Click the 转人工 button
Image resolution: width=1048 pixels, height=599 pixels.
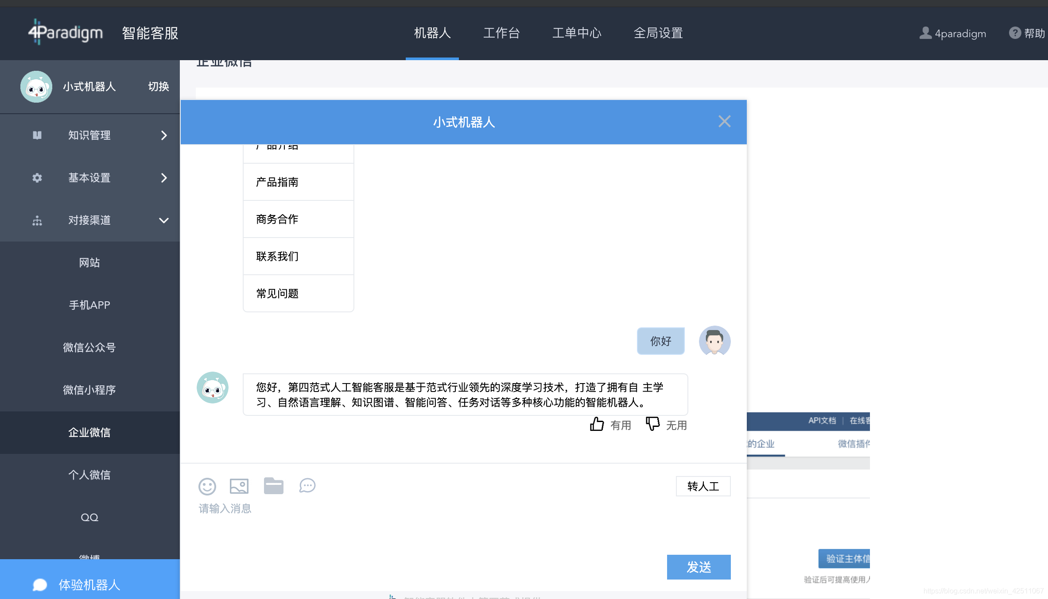703,486
